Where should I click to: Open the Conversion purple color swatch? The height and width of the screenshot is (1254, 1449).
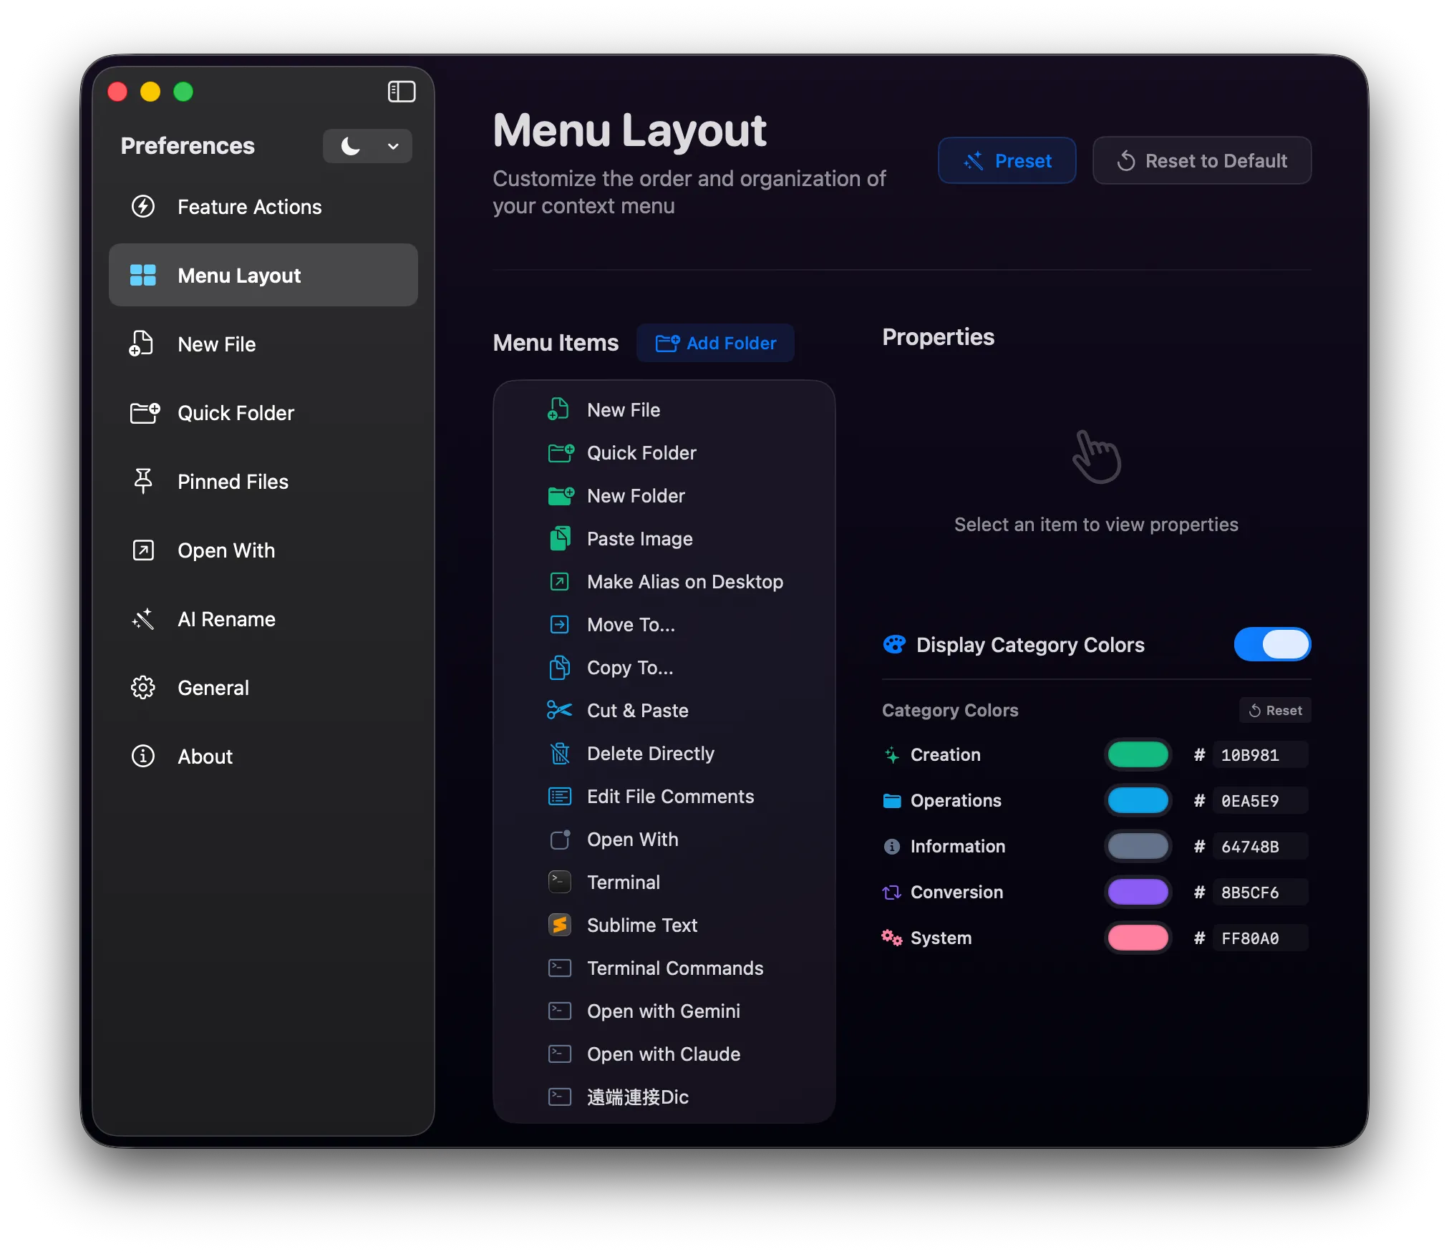click(x=1138, y=892)
